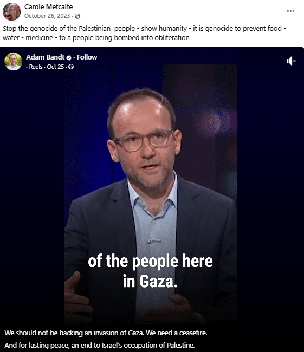Screen dimensions: 304x352
Task: Click Carole Metcalfe's profile picture
Action: (12, 12)
